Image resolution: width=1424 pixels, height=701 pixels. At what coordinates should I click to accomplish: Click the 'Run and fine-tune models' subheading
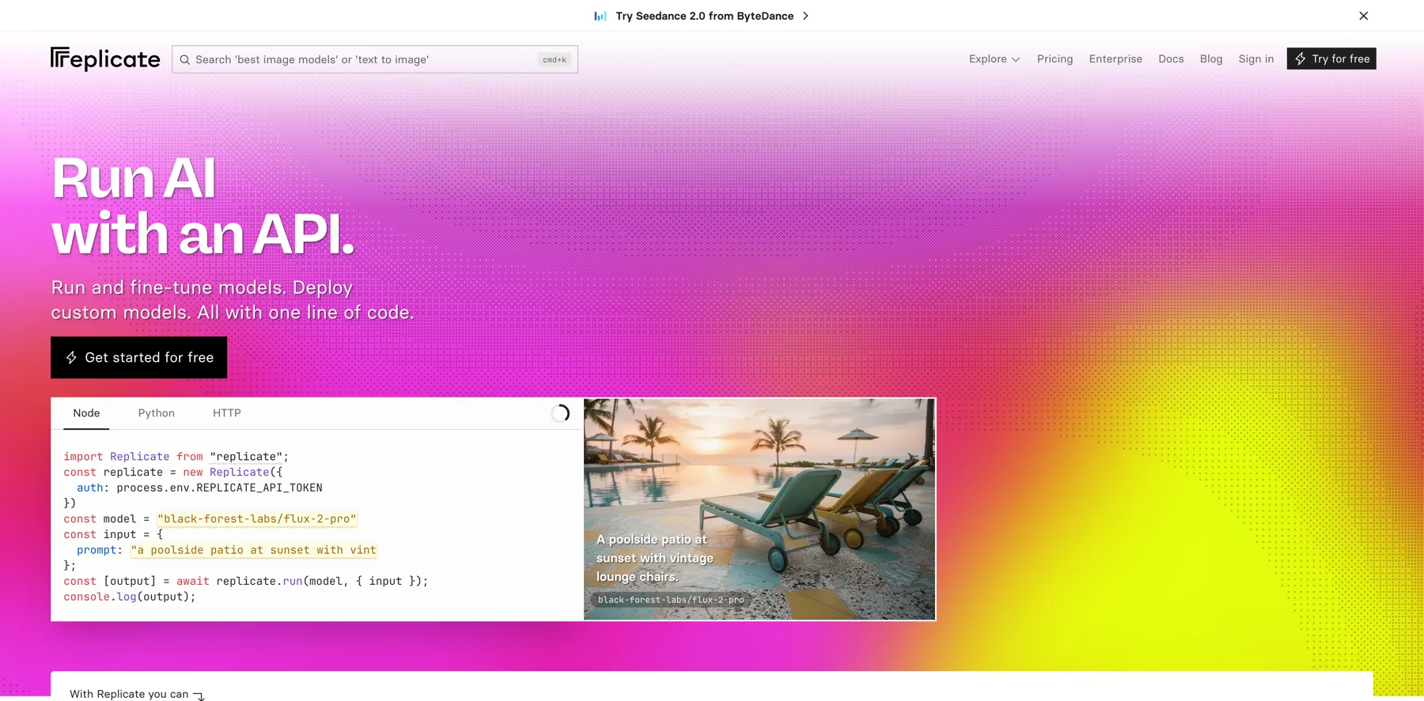click(x=233, y=300)
